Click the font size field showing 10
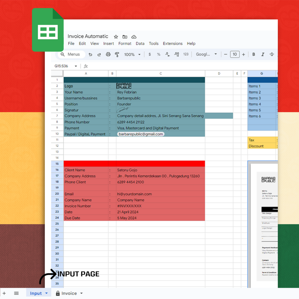The width and height of the screenshot is (299, 299). tap(235, 54)
